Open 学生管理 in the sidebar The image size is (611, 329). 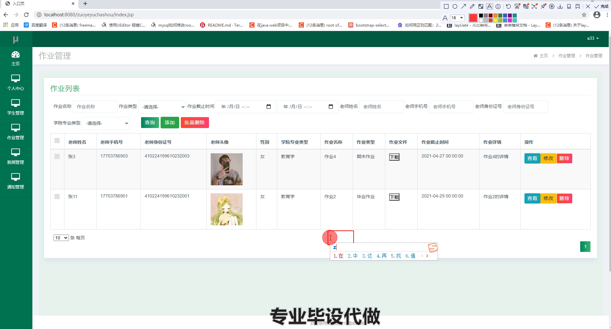[16, 108]
